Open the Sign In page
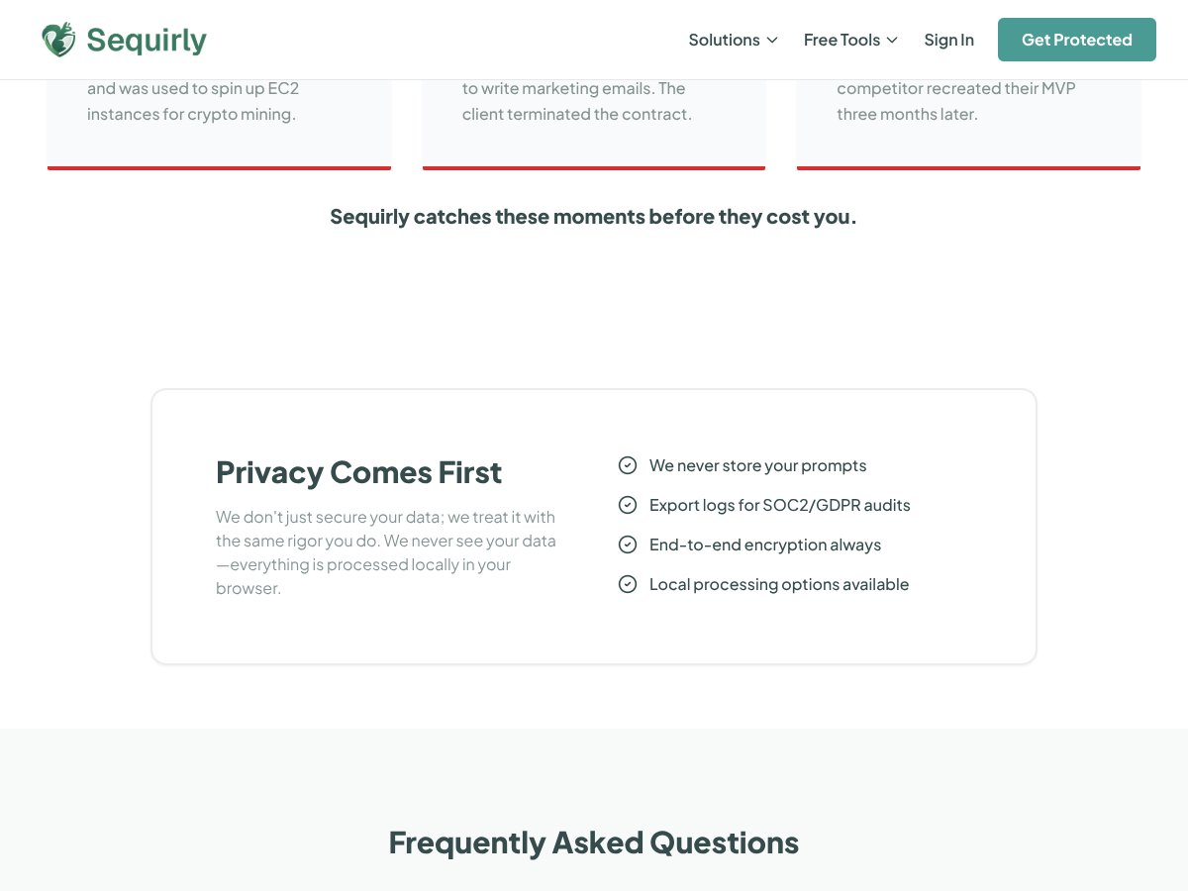The width and height of the screenshot is (1188, 891). pyautogui.click(x=948, y=40)
